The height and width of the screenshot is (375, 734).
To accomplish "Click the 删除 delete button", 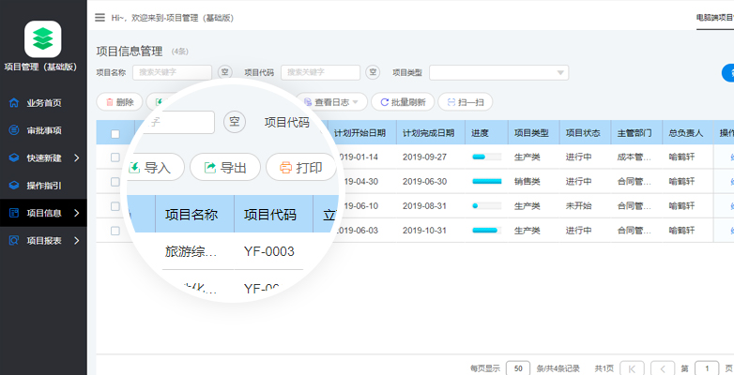I will (x=118, y=102).
